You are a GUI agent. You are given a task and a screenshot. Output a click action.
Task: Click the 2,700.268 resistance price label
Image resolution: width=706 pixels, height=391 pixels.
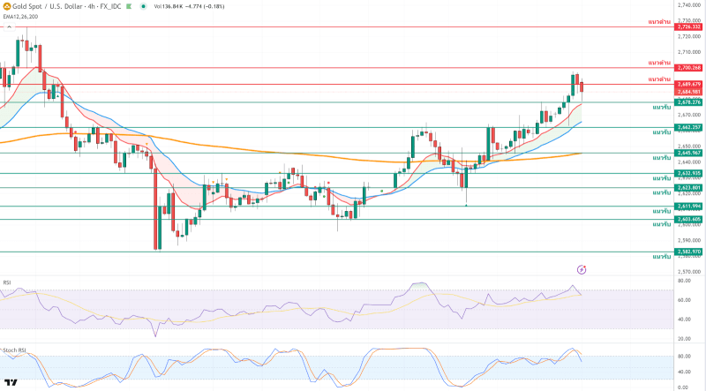688,68
